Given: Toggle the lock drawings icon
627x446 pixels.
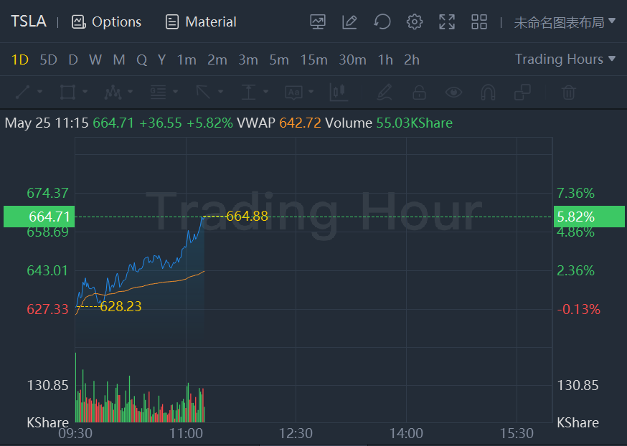Looking at the screenshot, I should pyautogui.click(x=419, y=92).
